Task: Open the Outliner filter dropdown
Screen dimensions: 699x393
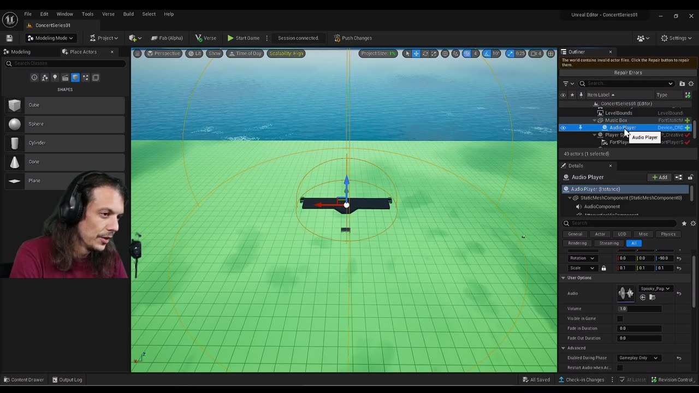Action: tap(568, 84)
